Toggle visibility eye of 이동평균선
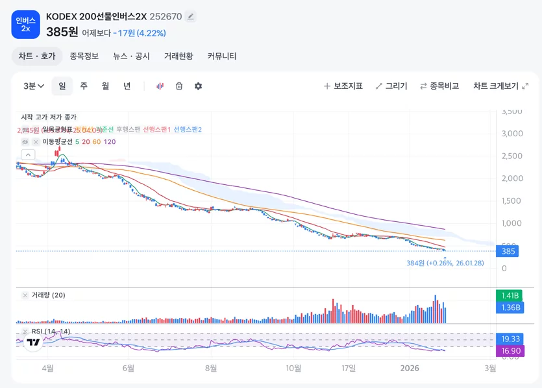The image size is (542, 388). (x=25, y=141)
